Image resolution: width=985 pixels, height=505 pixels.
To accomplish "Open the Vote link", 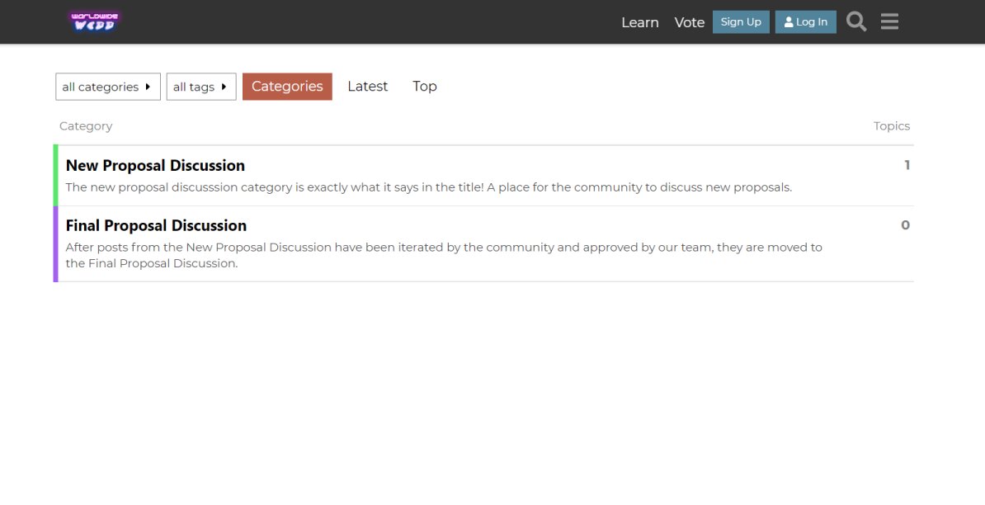I will (x=689, y=22).
